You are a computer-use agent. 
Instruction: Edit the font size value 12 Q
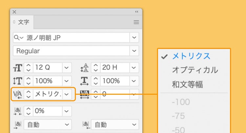coord(48,68)
